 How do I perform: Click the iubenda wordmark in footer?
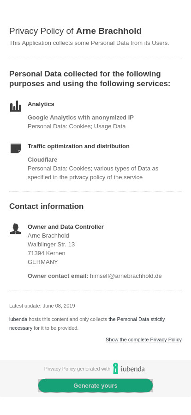pyautogui.click(x=133, y=369)
